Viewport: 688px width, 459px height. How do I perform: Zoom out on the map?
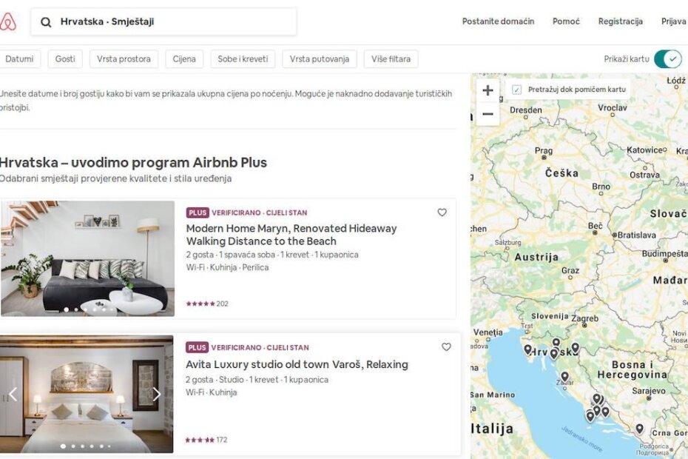tap(487, 115)
